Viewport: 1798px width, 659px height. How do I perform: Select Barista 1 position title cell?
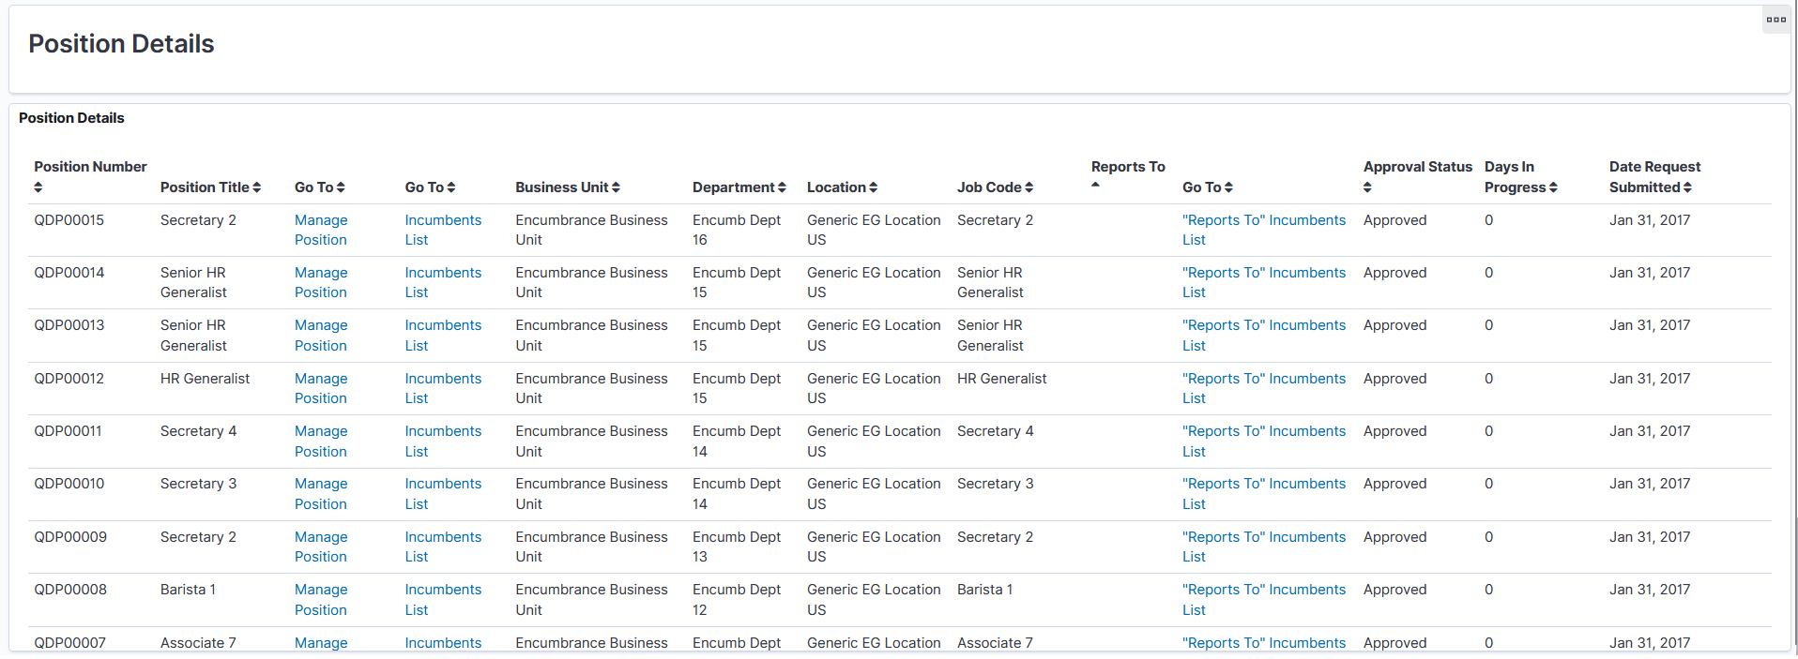tap(188, 590)
